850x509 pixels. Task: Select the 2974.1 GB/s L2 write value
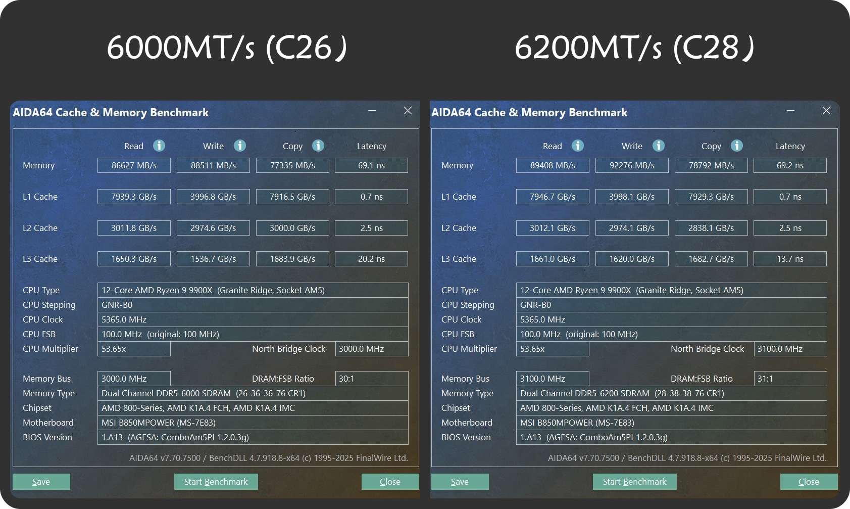(x=632, y=228)
